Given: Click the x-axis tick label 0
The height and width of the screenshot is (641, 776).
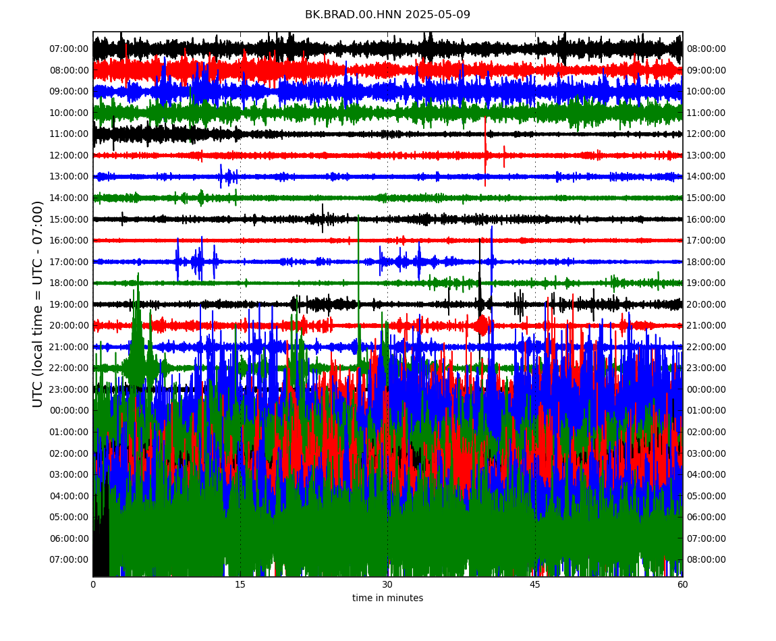Looking at the screenshot, I should 93,584.
